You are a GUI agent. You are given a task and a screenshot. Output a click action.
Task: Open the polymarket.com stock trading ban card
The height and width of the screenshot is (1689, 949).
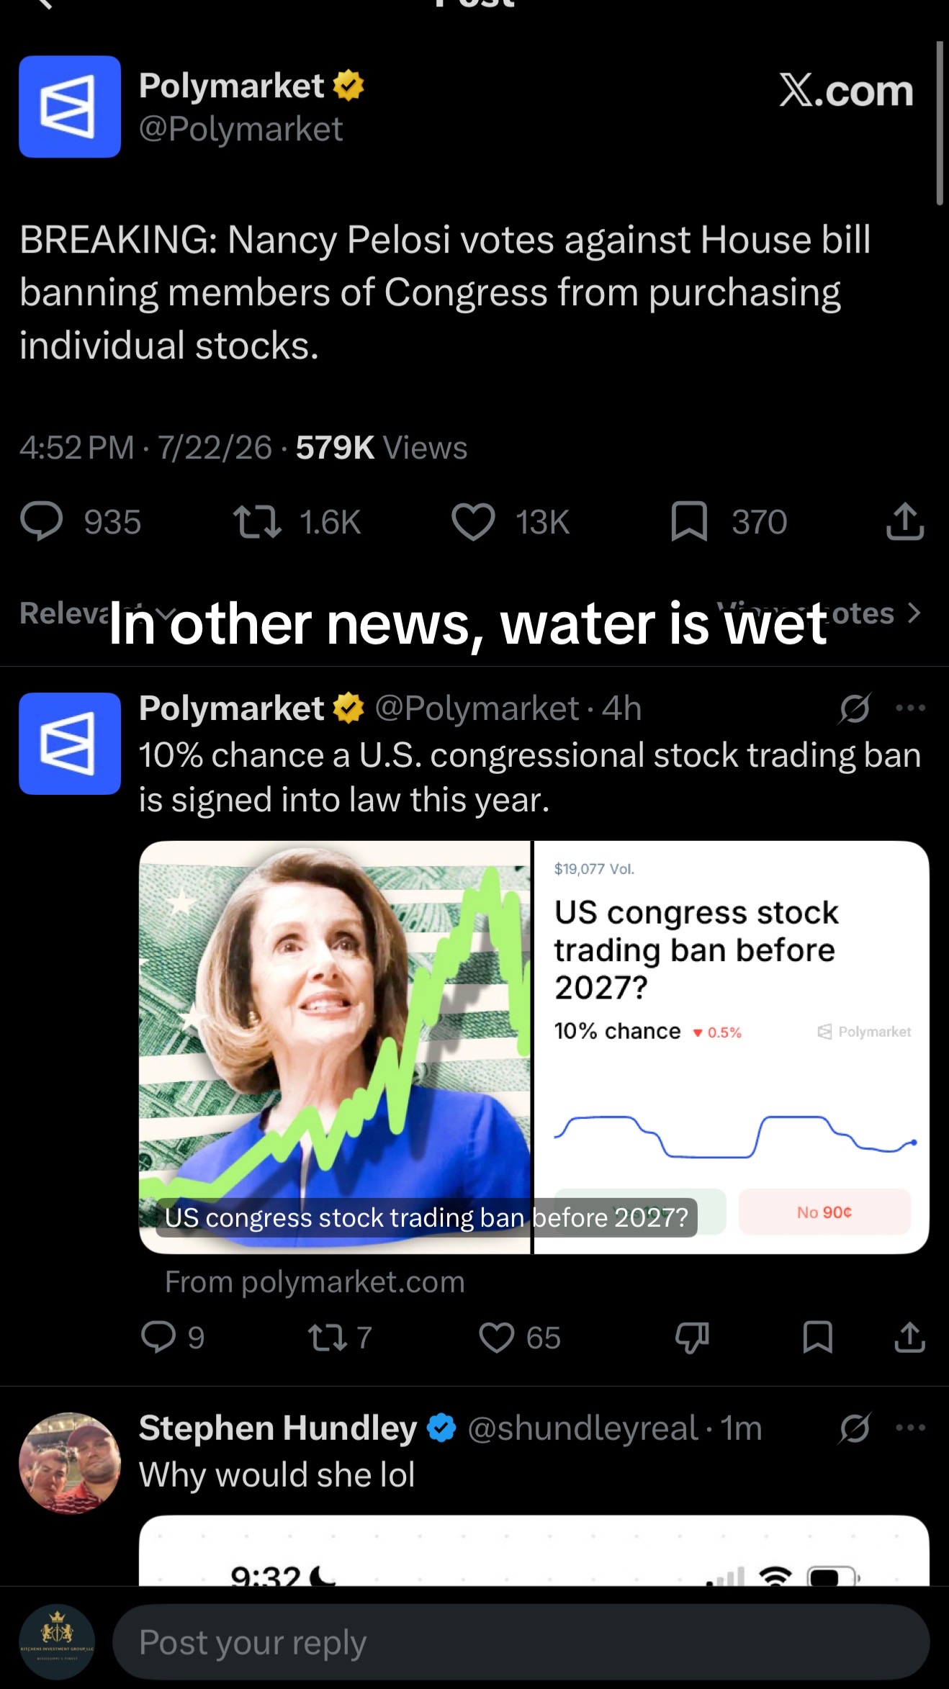pos(534,1048)
